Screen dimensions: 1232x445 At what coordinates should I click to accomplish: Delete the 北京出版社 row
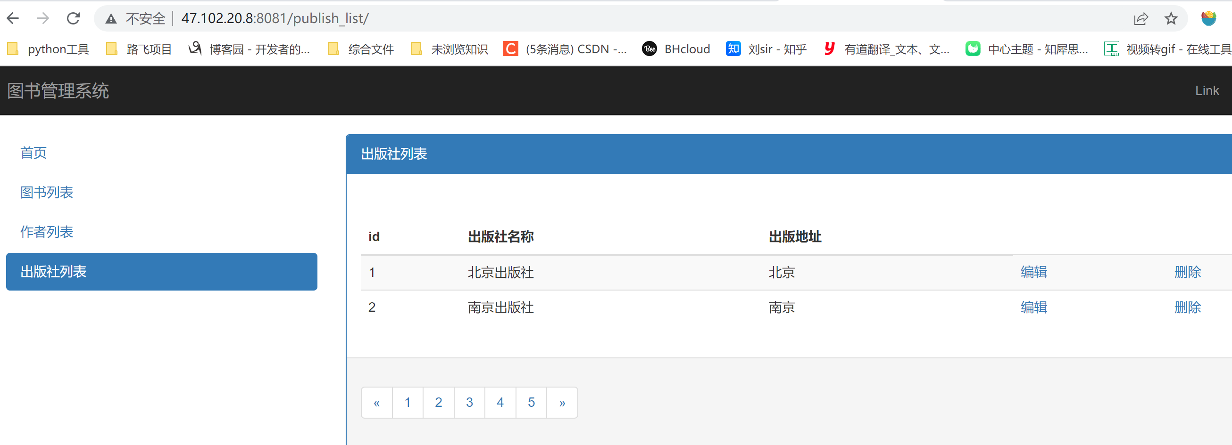coord(1188,272)
